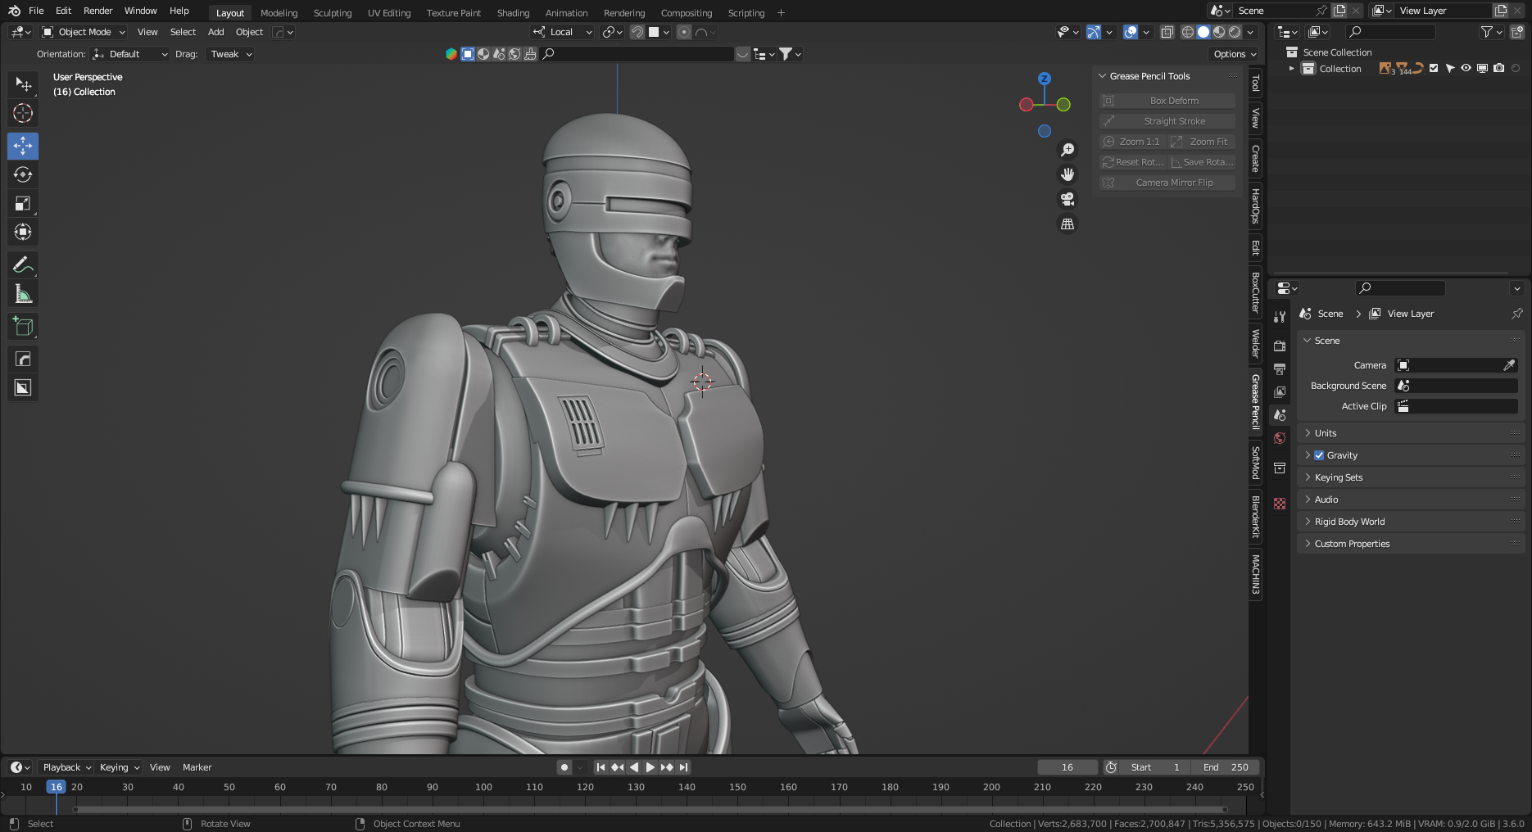Switch to the UV Editing workspace tab
The width and height of the screenshot is (1532, 832).
tap(389, 13)
